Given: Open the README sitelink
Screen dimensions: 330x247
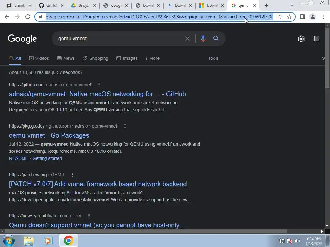Looking at the screenshot, I should (18, 158).
